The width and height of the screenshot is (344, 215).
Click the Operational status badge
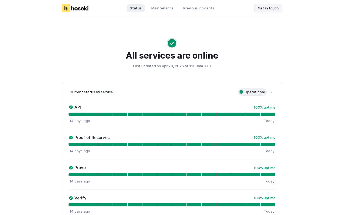pyautogui.click(x=252, y=92)
